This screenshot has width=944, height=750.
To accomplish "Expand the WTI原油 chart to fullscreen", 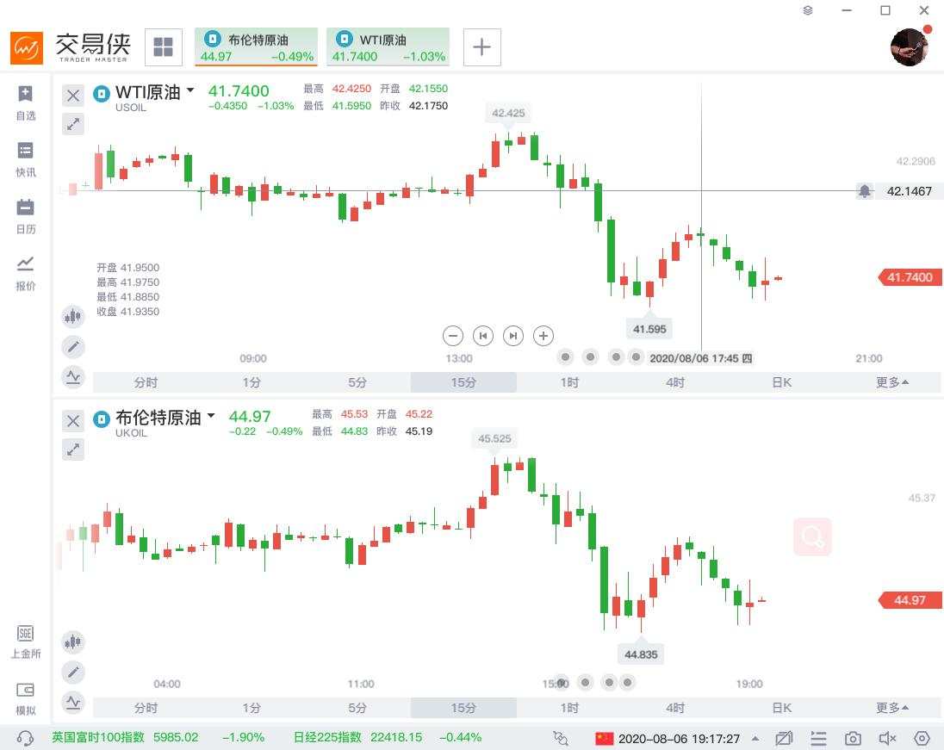I will 73,124.
